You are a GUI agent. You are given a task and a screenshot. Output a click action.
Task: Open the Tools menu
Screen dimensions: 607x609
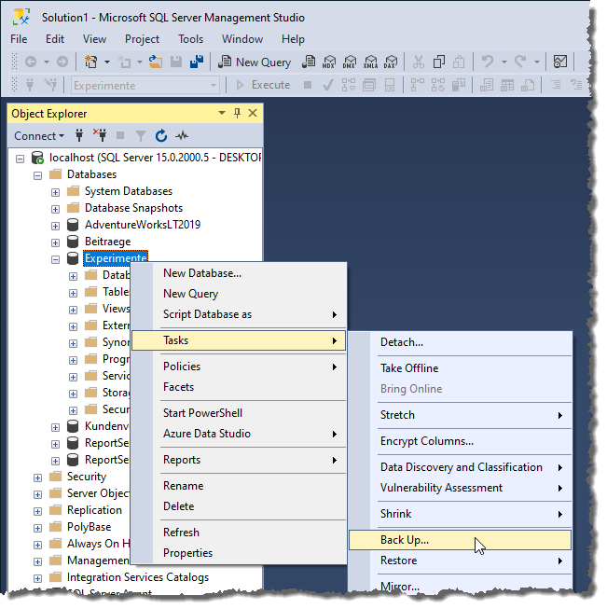point(191,39)
